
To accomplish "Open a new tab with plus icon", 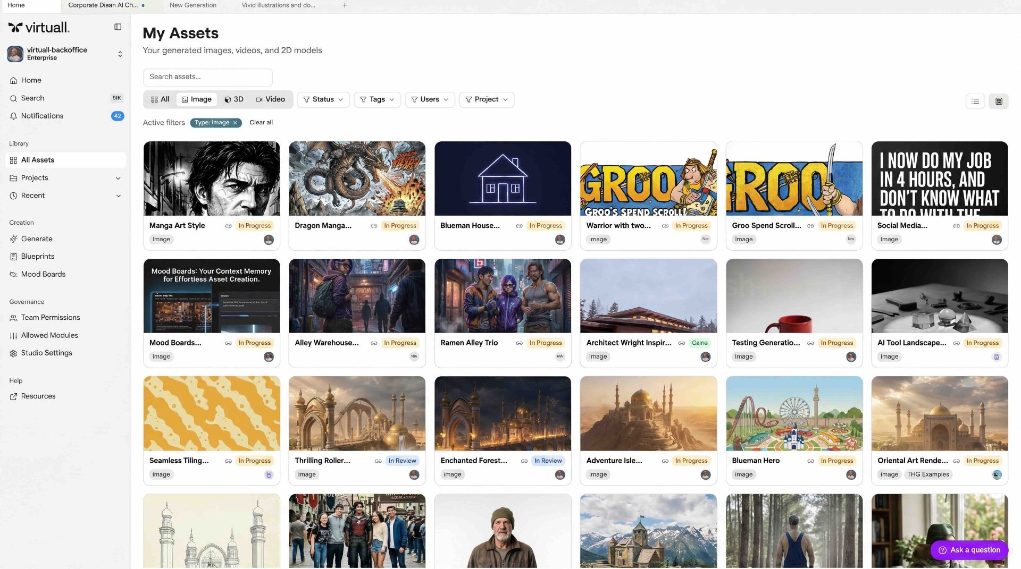I will 345,5.
